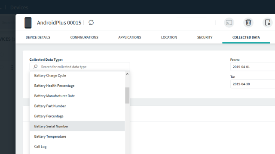This screenshot has width=275, height=154.
Task: Click the Devices title in the top bar
Action: tap(19, 8)
